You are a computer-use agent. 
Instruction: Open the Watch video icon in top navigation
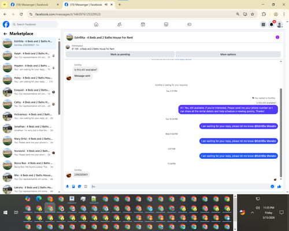pos(143,24)
